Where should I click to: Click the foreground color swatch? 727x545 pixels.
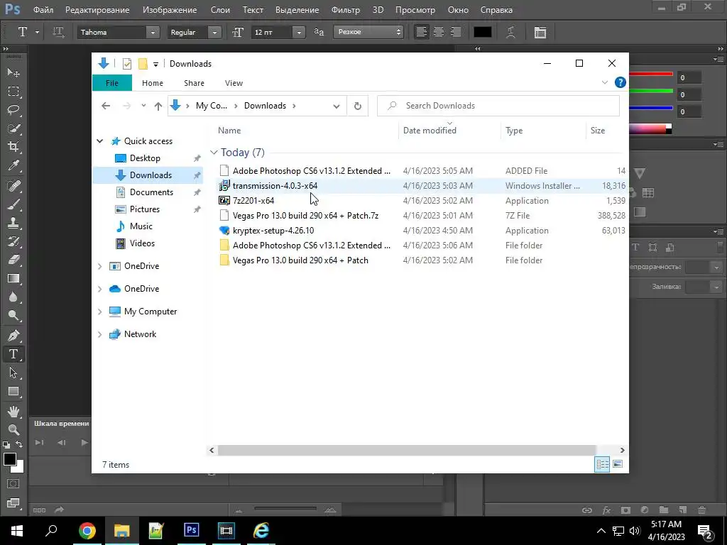9,459
